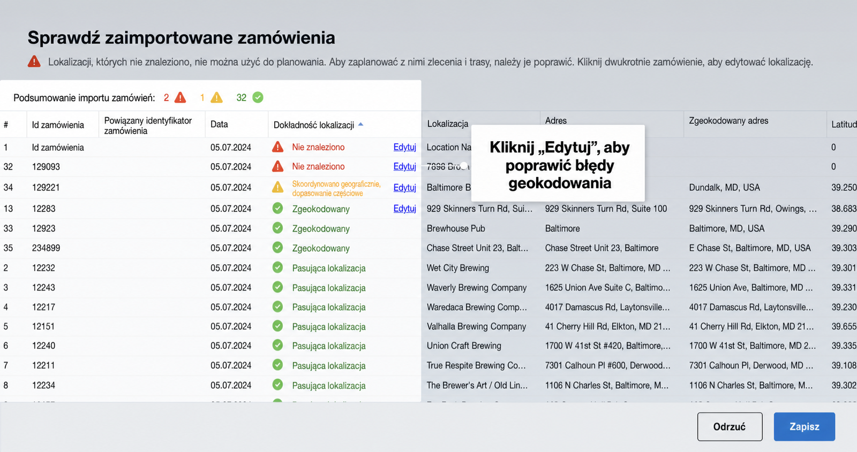Sort by Data column header

219,124
